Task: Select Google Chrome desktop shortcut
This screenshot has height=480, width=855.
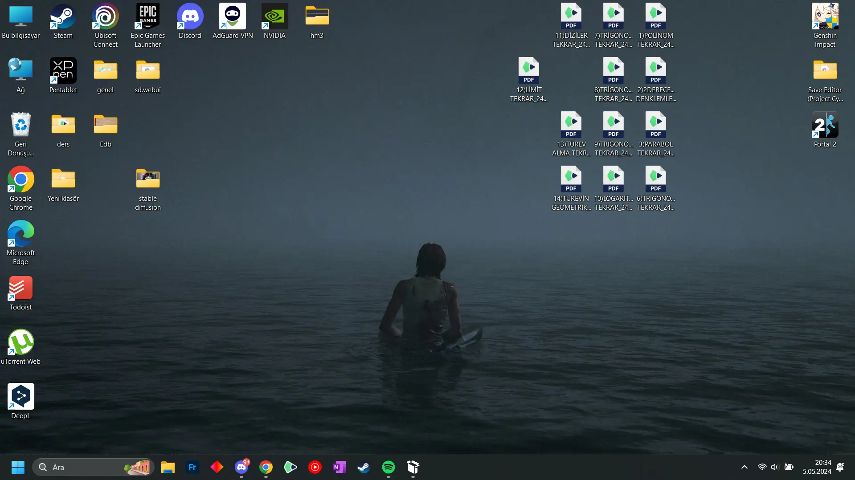Action: pyautogui.click(x=21, y=189)
